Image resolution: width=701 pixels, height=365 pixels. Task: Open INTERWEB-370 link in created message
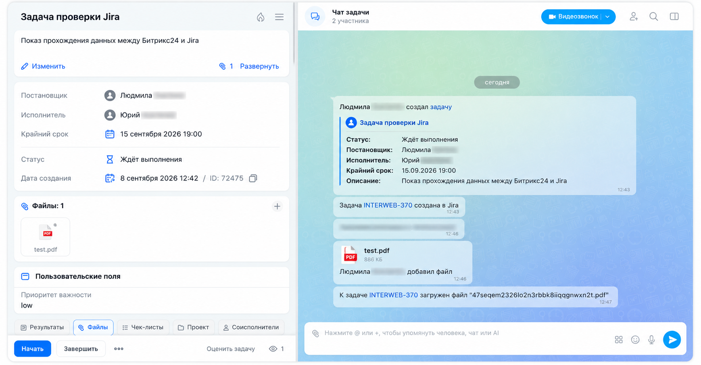tap(388, 205)
